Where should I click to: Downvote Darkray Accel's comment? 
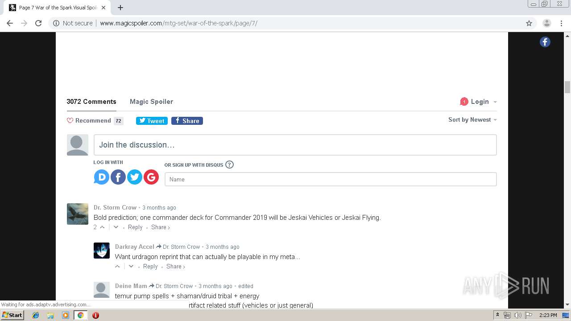tap(131, 266)
